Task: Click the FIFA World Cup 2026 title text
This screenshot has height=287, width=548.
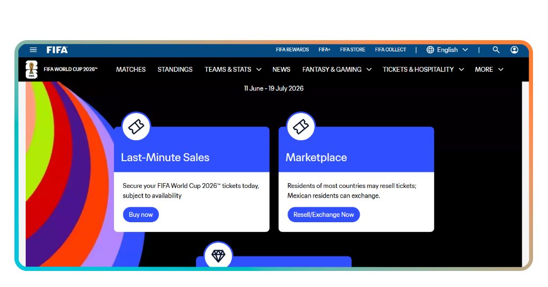Action: [x=71, y=69]
